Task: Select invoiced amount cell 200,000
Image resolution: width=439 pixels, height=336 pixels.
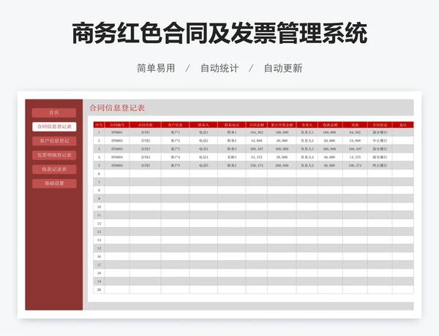Action: point(282,166)
